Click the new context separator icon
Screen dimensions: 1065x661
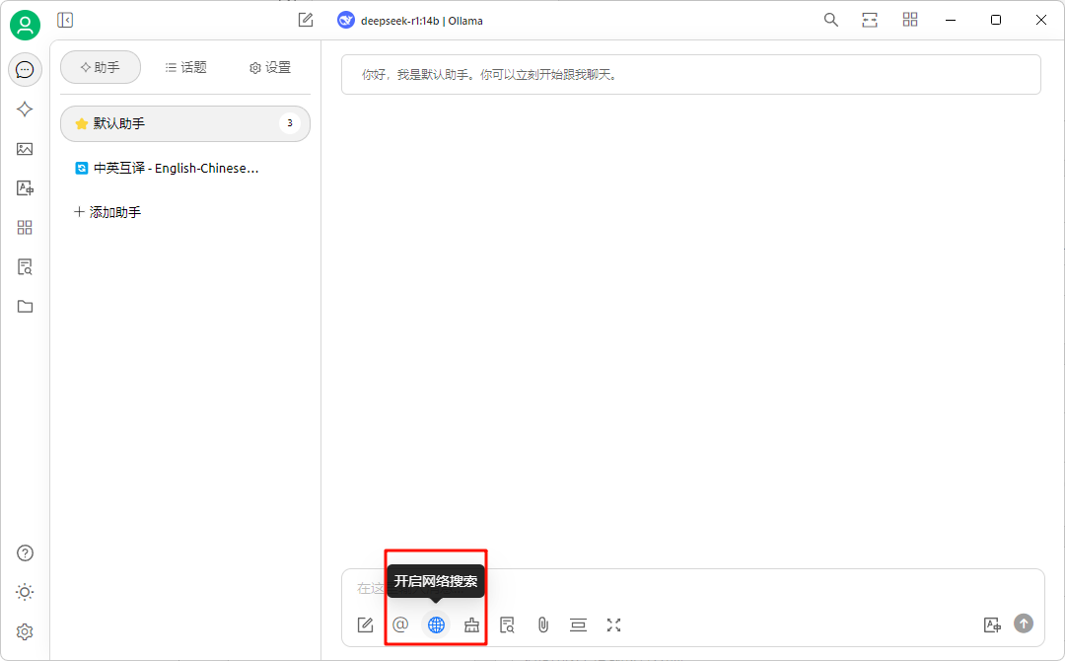pyautogui.click(x=578, y=625)
